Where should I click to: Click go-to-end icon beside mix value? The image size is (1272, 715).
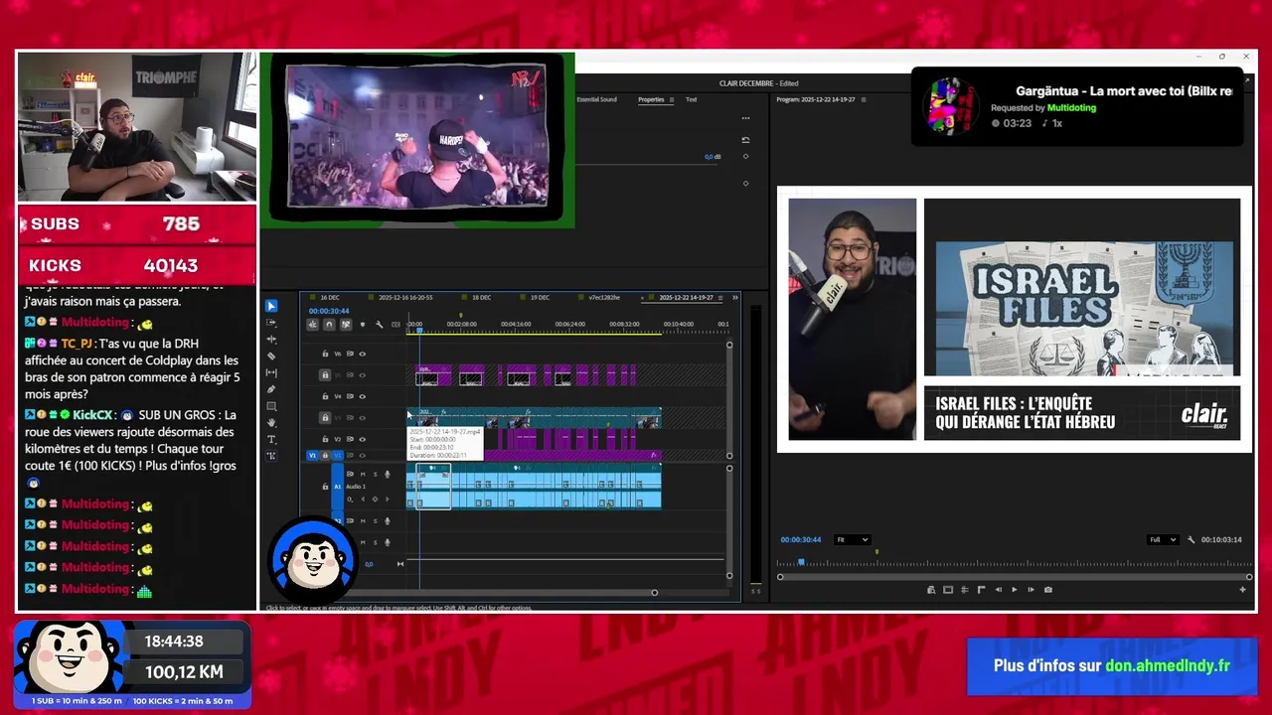click(400, 564)
